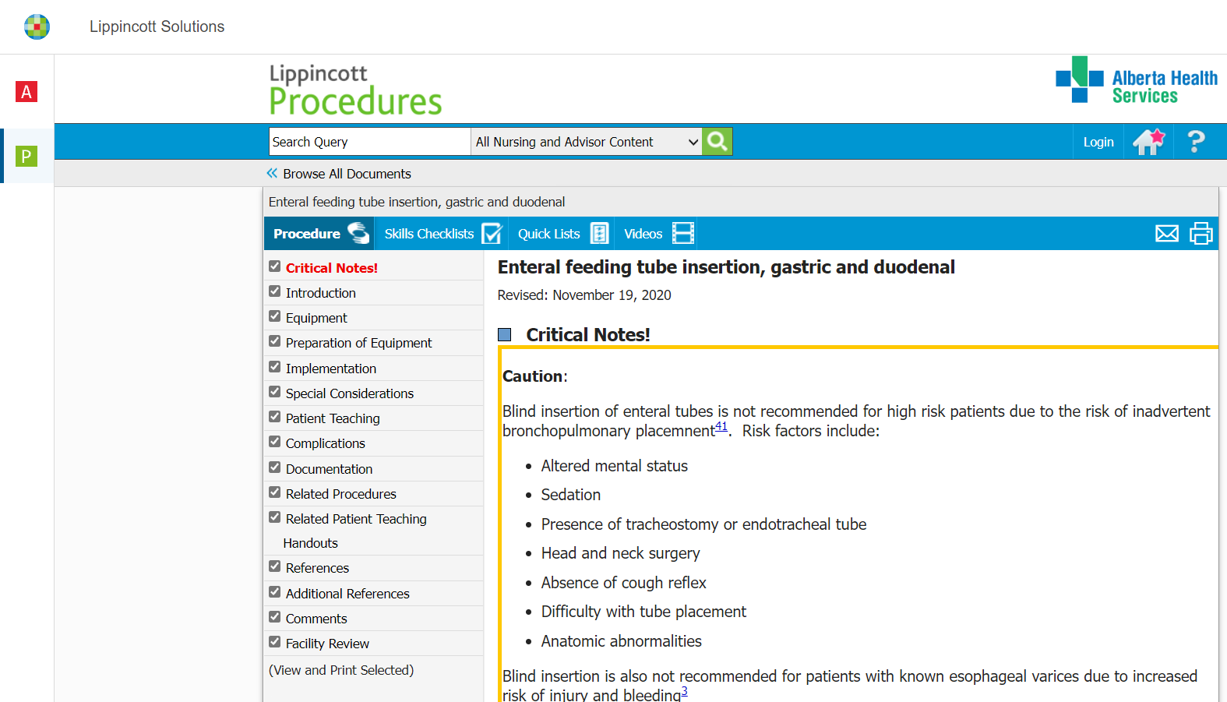Viewport: 1227px width, 702px height.
Task: Toggle the Comments checkbox
Action: click(x=275, y=617)
